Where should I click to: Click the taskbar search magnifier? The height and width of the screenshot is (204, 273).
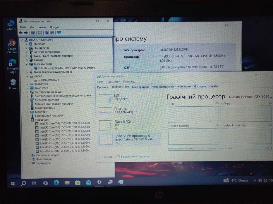pos(23,183)
